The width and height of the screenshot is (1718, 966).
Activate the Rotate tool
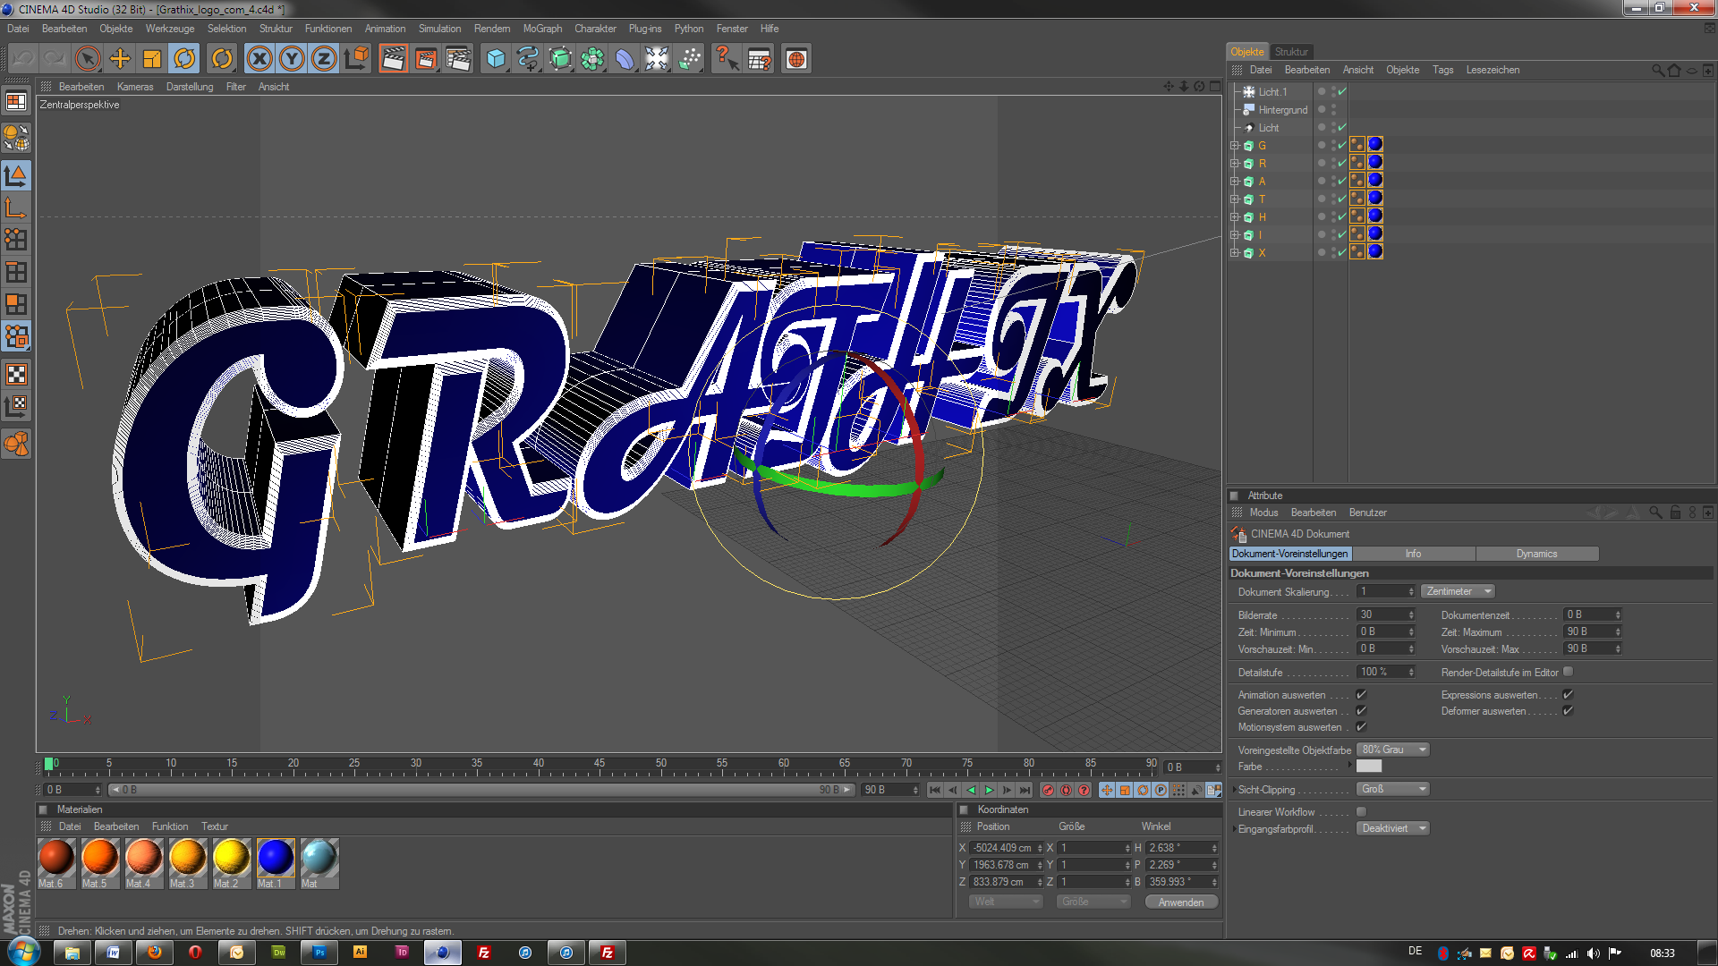(184, 59)
